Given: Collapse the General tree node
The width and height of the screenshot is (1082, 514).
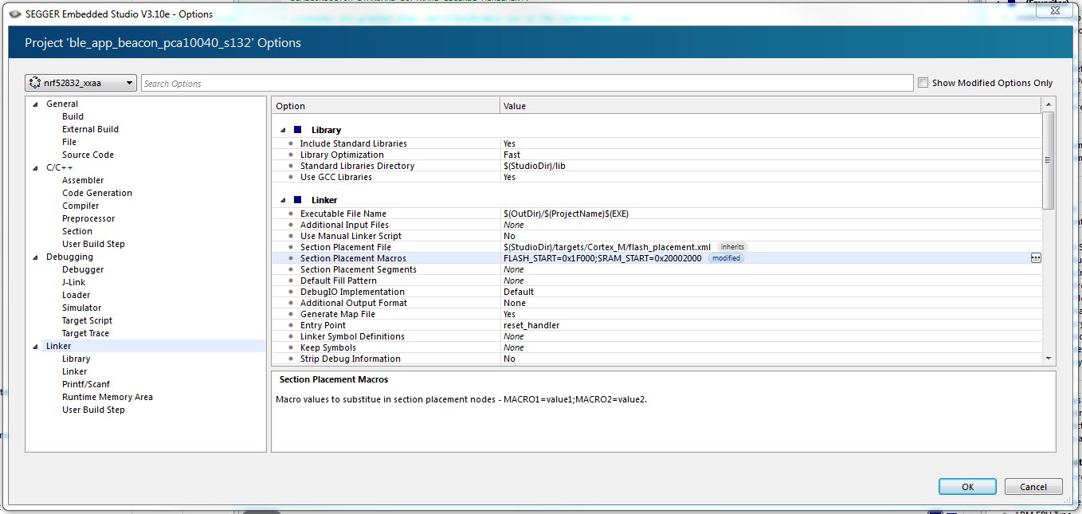Looking at the screenshot, I should [35, 104].
